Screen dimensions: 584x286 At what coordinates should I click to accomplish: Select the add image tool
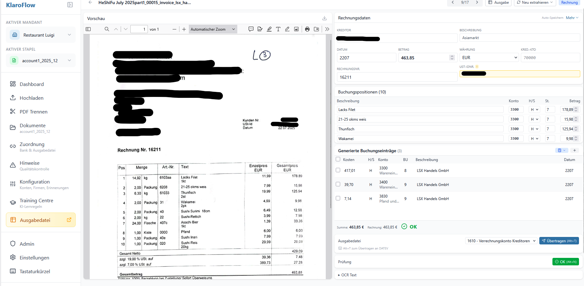click(x=296, y=29)
